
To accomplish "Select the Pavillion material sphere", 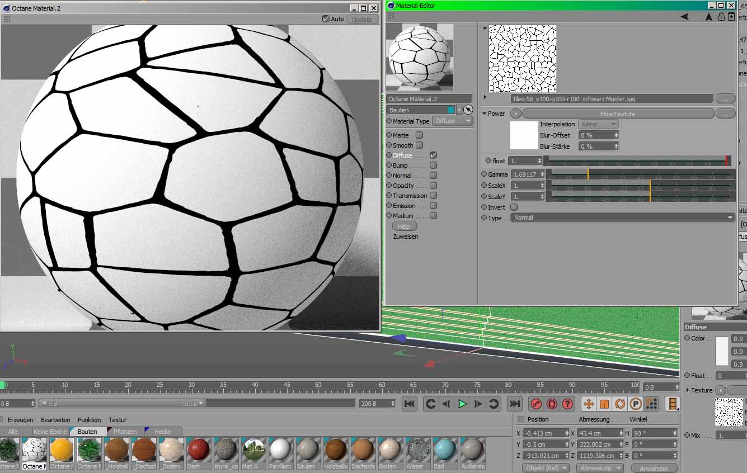I will click(280, 450).
